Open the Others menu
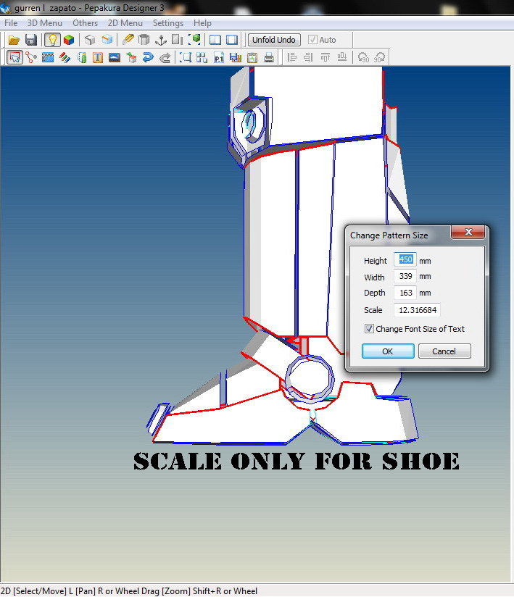The image size is (514, 597). (x=85, y=23)
